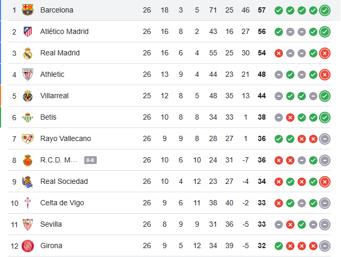The height and width of the screenshot is (257, 341).
Task: Click Rayo Vallecano's latest draw result icon
Action: coord(325,139)
